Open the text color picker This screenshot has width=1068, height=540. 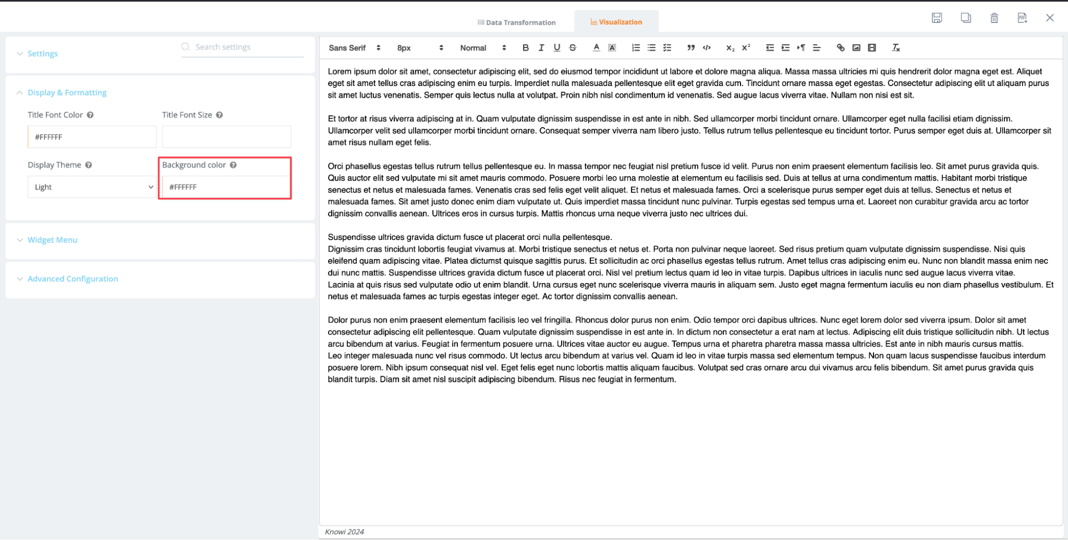[596, 48]
